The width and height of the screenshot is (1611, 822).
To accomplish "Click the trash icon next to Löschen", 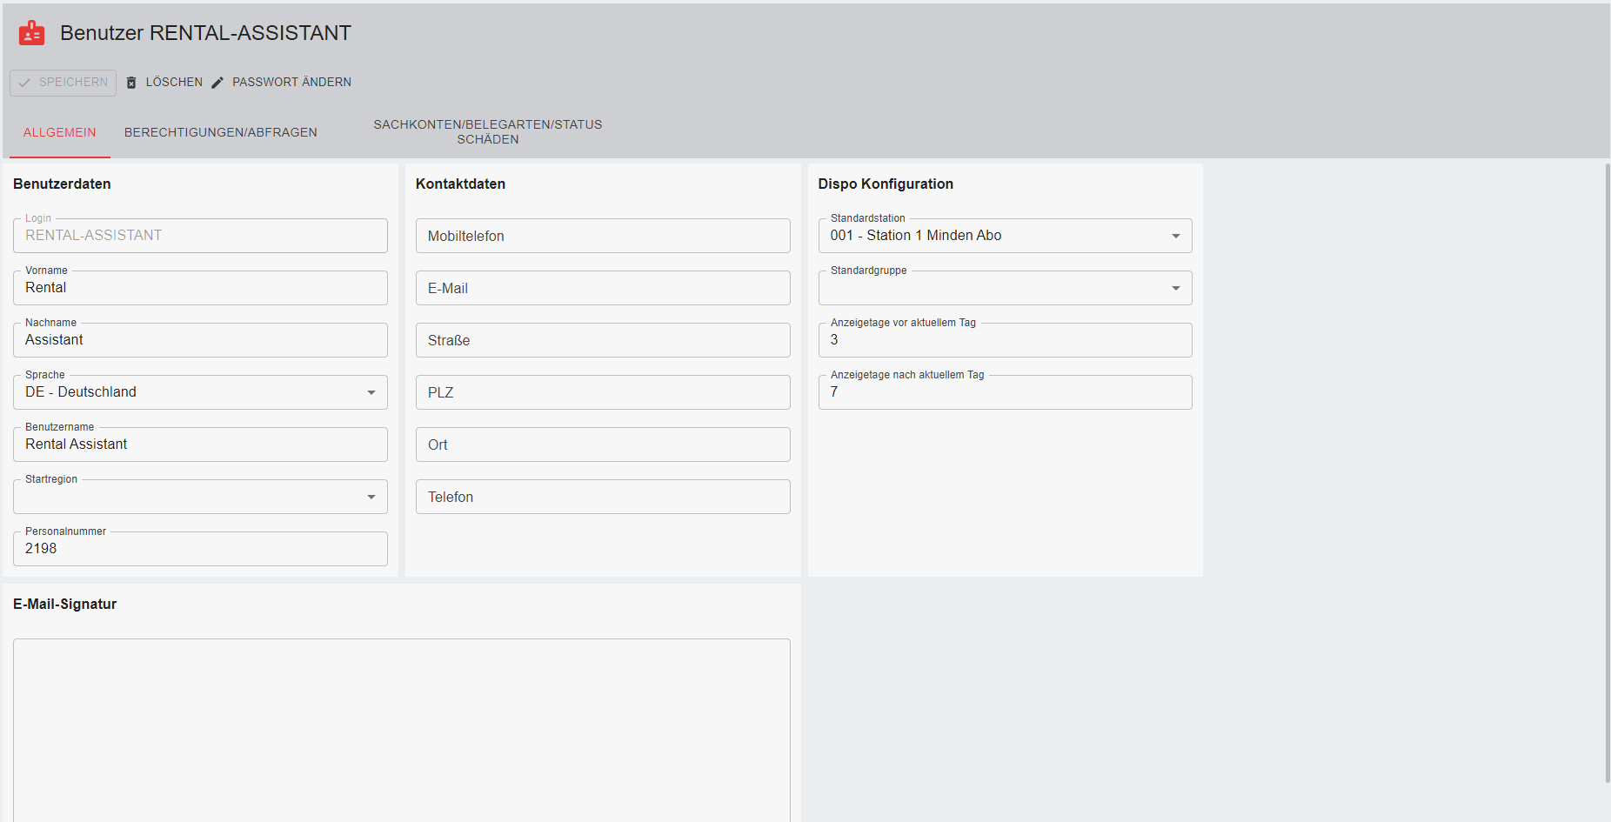I will click(x=131, y=83).
